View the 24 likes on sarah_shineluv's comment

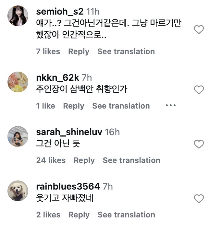coord(51,160)
